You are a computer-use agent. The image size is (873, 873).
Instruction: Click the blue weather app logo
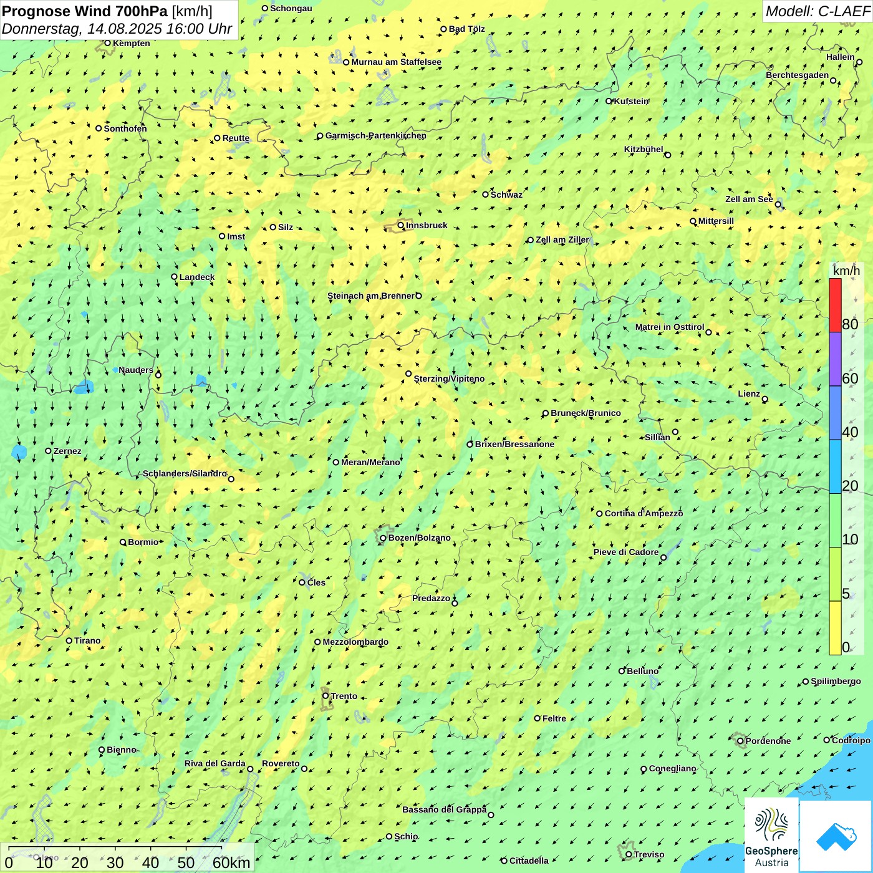(836, 836)
